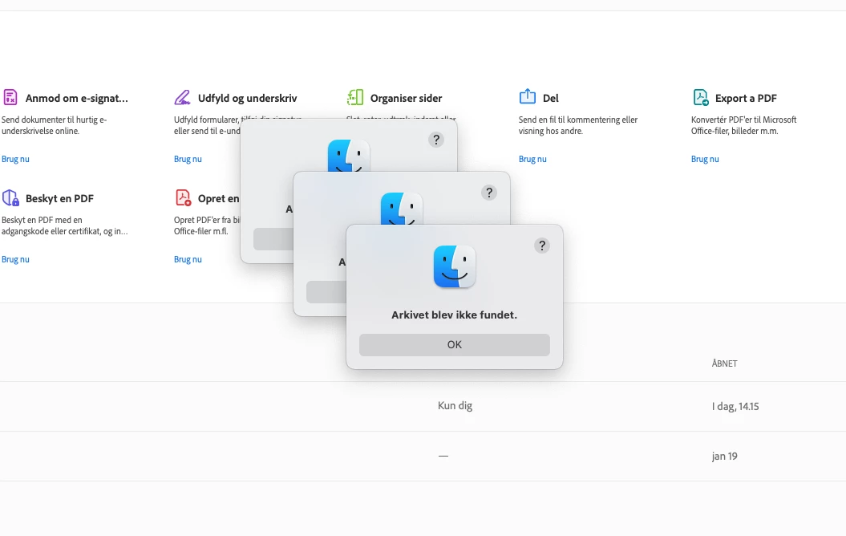Open the Organiser sider icon
Image resolution: width=846 pixels, height=536 pixels.
tap(355, 97)
